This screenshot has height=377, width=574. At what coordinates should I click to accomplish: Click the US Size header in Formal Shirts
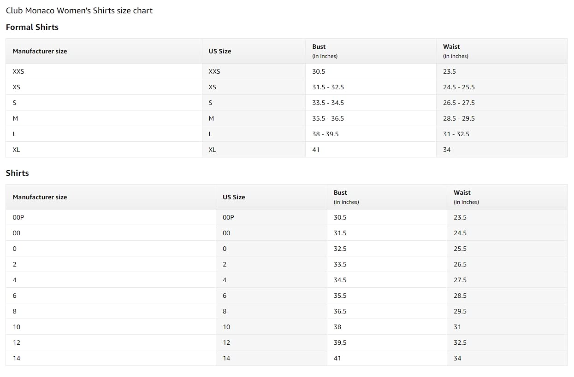click(x=254, y=51)
